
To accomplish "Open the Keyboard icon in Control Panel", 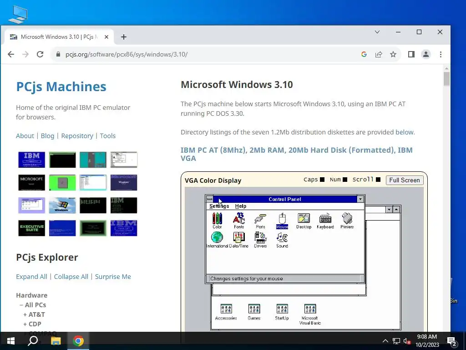I will click(x=325, y=221).
